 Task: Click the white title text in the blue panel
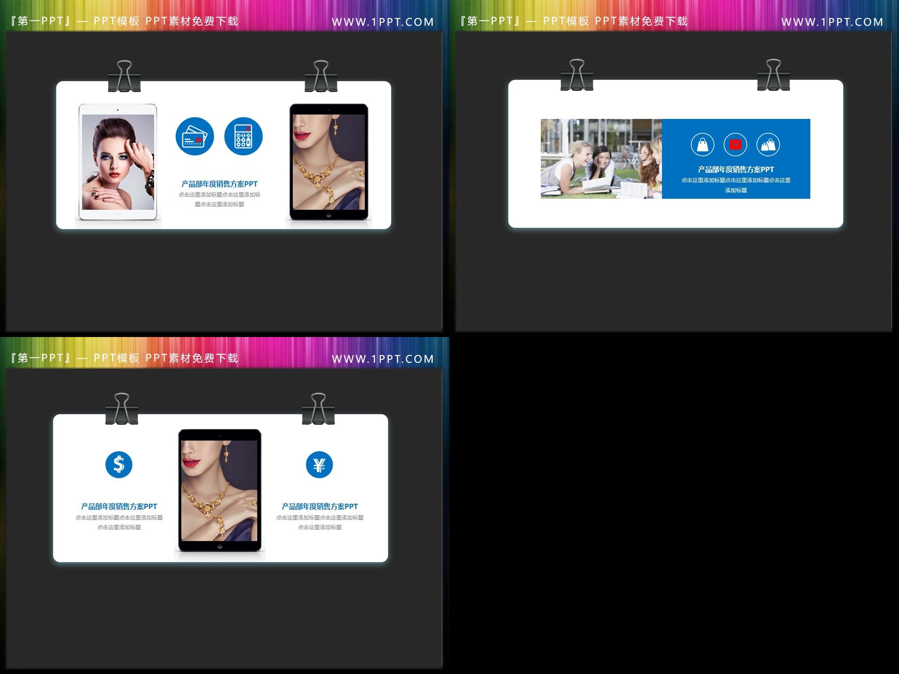(x=736, y=169)
